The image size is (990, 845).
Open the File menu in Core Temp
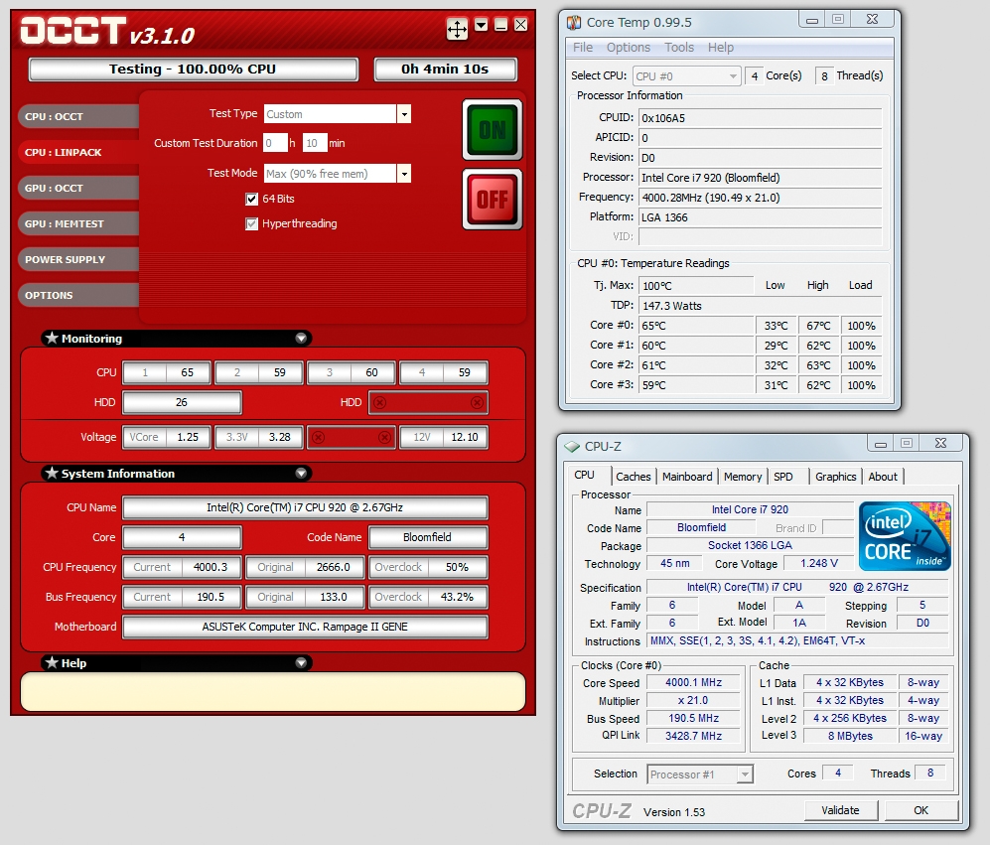click(x=583, y=48)
